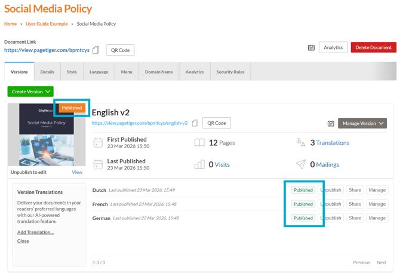
Task: Click the 'French' language name
Action: pos(100,204)
